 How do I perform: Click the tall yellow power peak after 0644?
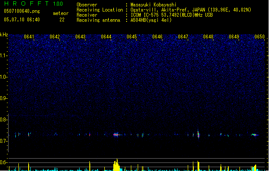(x=116, y=165)
